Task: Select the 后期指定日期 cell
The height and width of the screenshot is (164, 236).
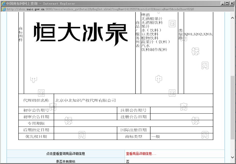Action: pos(36,130)
